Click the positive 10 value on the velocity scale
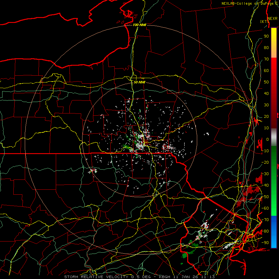 266,128
